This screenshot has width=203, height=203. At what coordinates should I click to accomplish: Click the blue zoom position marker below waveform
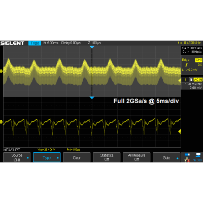(92, 98)
